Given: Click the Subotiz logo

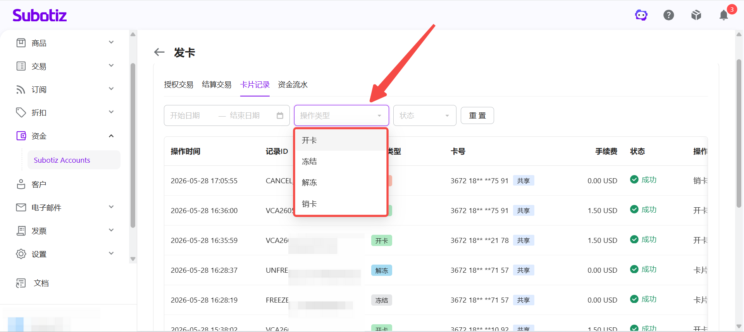Looking at the screenshot, I should pos(40,15).
